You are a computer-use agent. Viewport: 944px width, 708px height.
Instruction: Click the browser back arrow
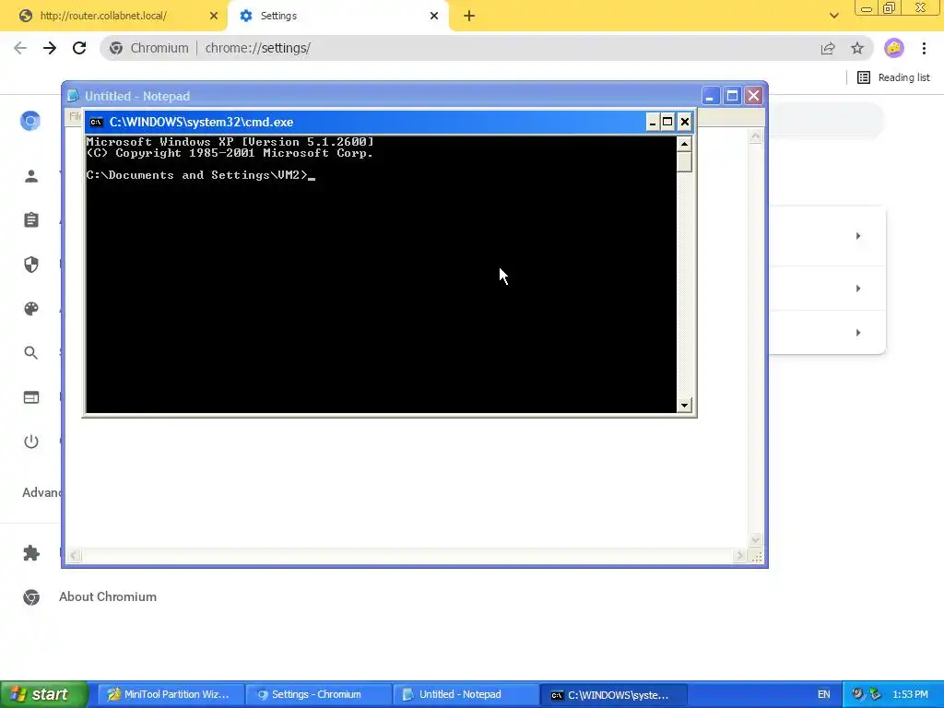tap(20, 48)
